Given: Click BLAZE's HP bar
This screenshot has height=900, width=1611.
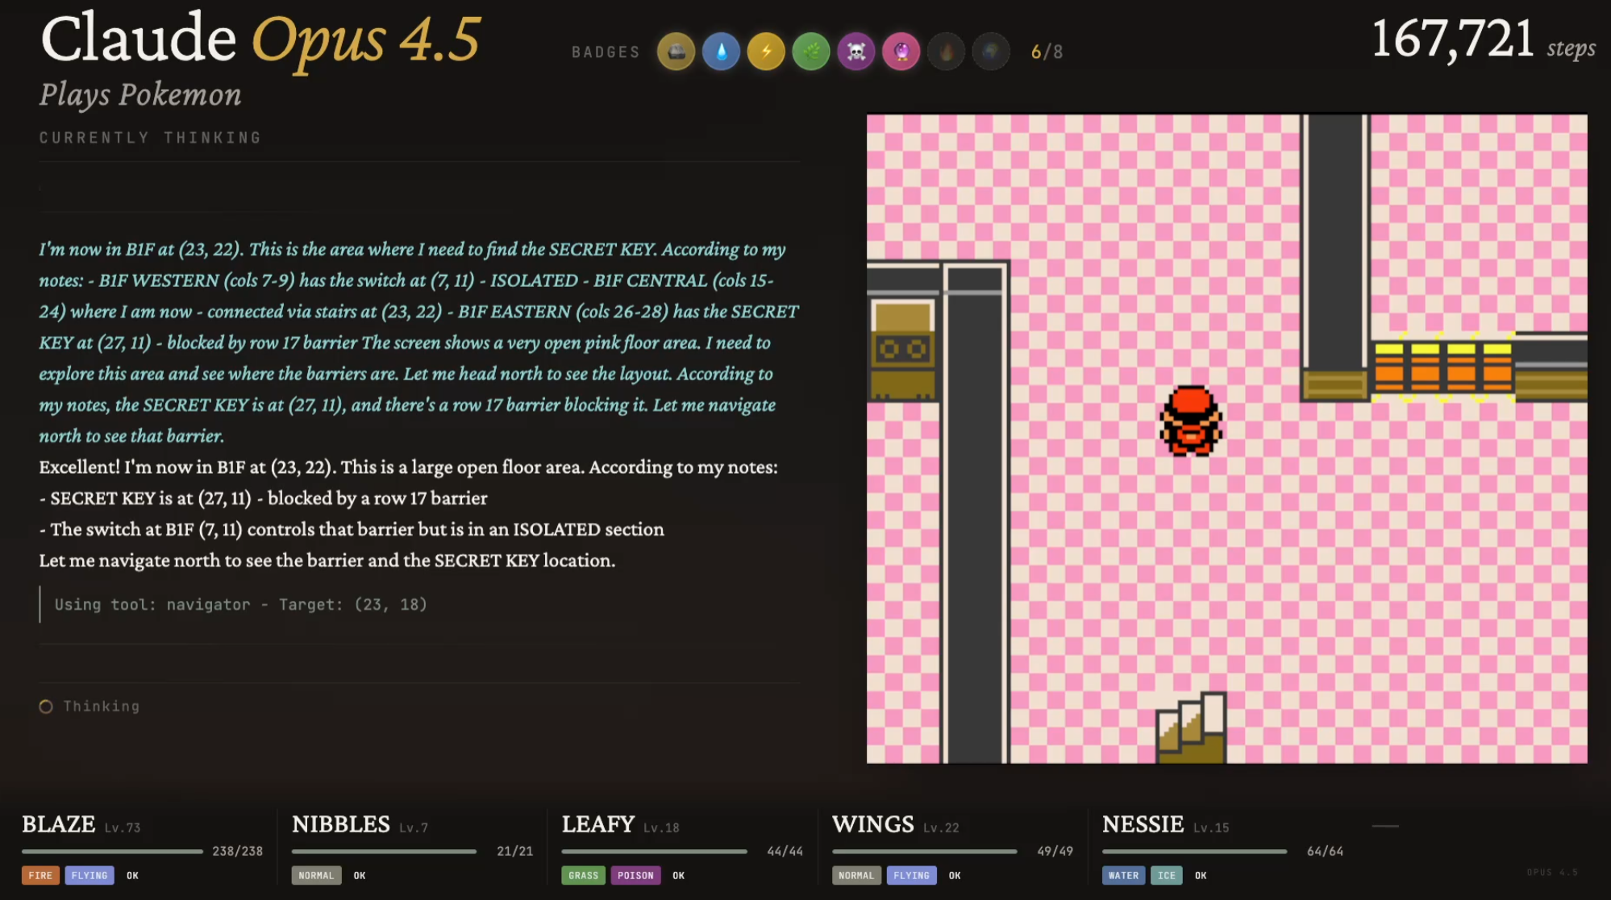Looking at the screenshot, I should [112, 851].
